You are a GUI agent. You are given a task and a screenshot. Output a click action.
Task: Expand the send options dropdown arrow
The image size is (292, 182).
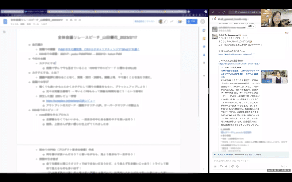pyautogui.click(x=287, y=166)
